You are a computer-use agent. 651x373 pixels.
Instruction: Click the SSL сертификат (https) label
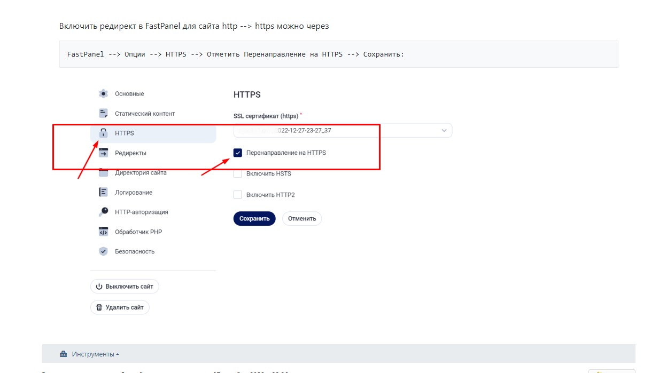tap(267, 115)
